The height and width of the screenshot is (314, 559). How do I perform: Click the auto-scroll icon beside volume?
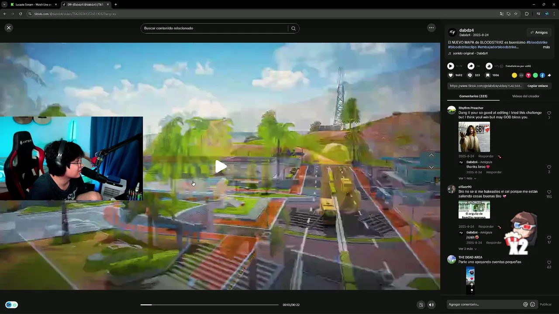[x=421, y=305]
